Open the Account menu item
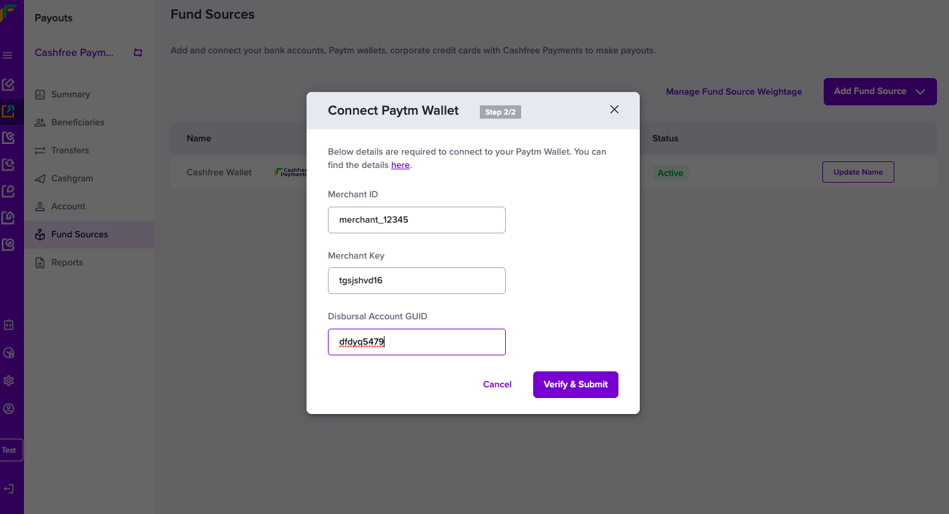The width and height of the screenshot is (949, 514). click(89, 207)
